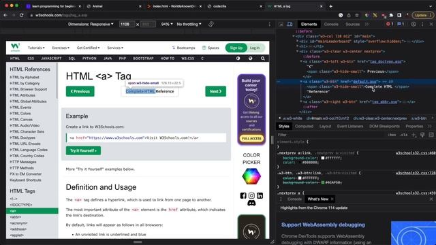Close the What's New drawer tab
Viewport: 436px width, 245px height.
tap(332, 199)
